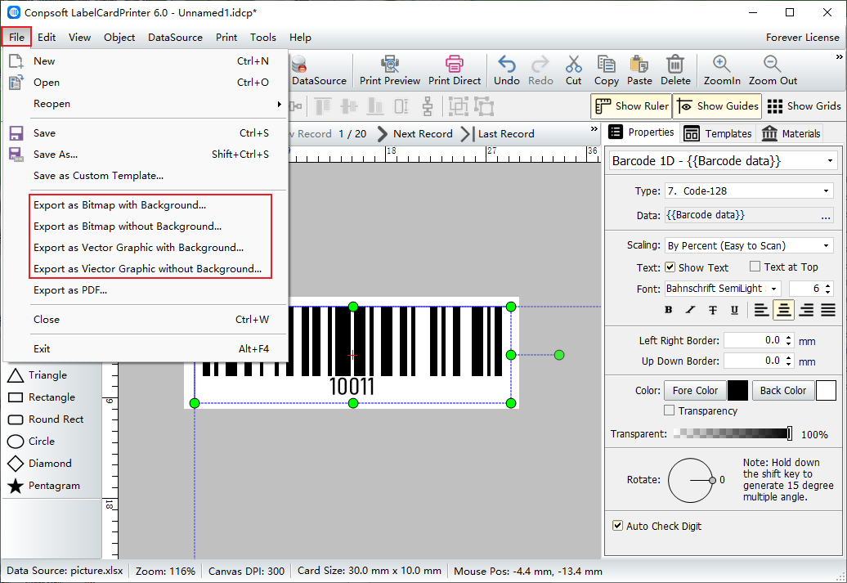Switch to the Materials tab
Image resolution: width=847 pixels, height=583 pixels.
pos(791,133)
